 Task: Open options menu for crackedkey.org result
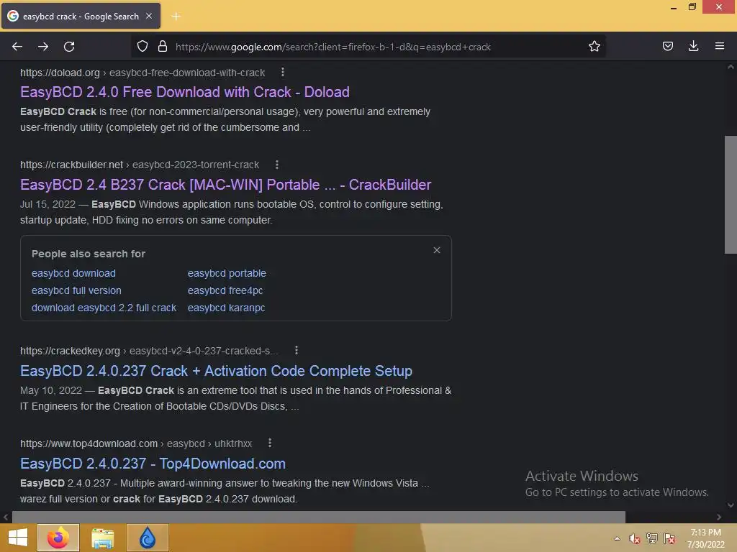296,350
